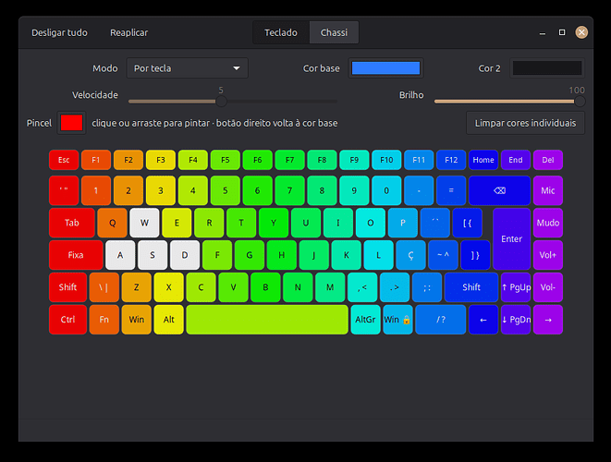Paint the F1 key
This screenshot has height=462, width=611.
96,160
